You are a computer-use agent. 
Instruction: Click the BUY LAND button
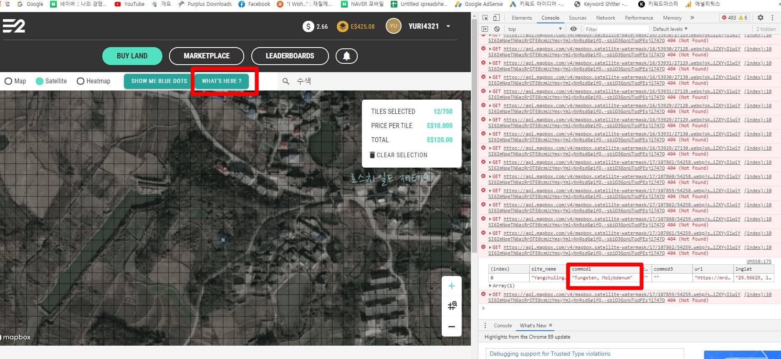[132, 56]
